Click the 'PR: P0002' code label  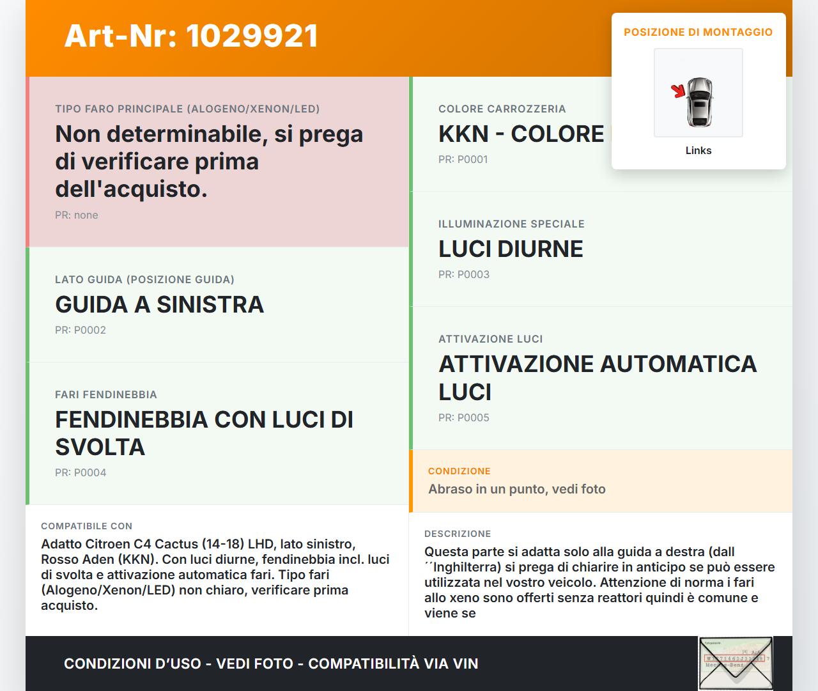point(81,330)
